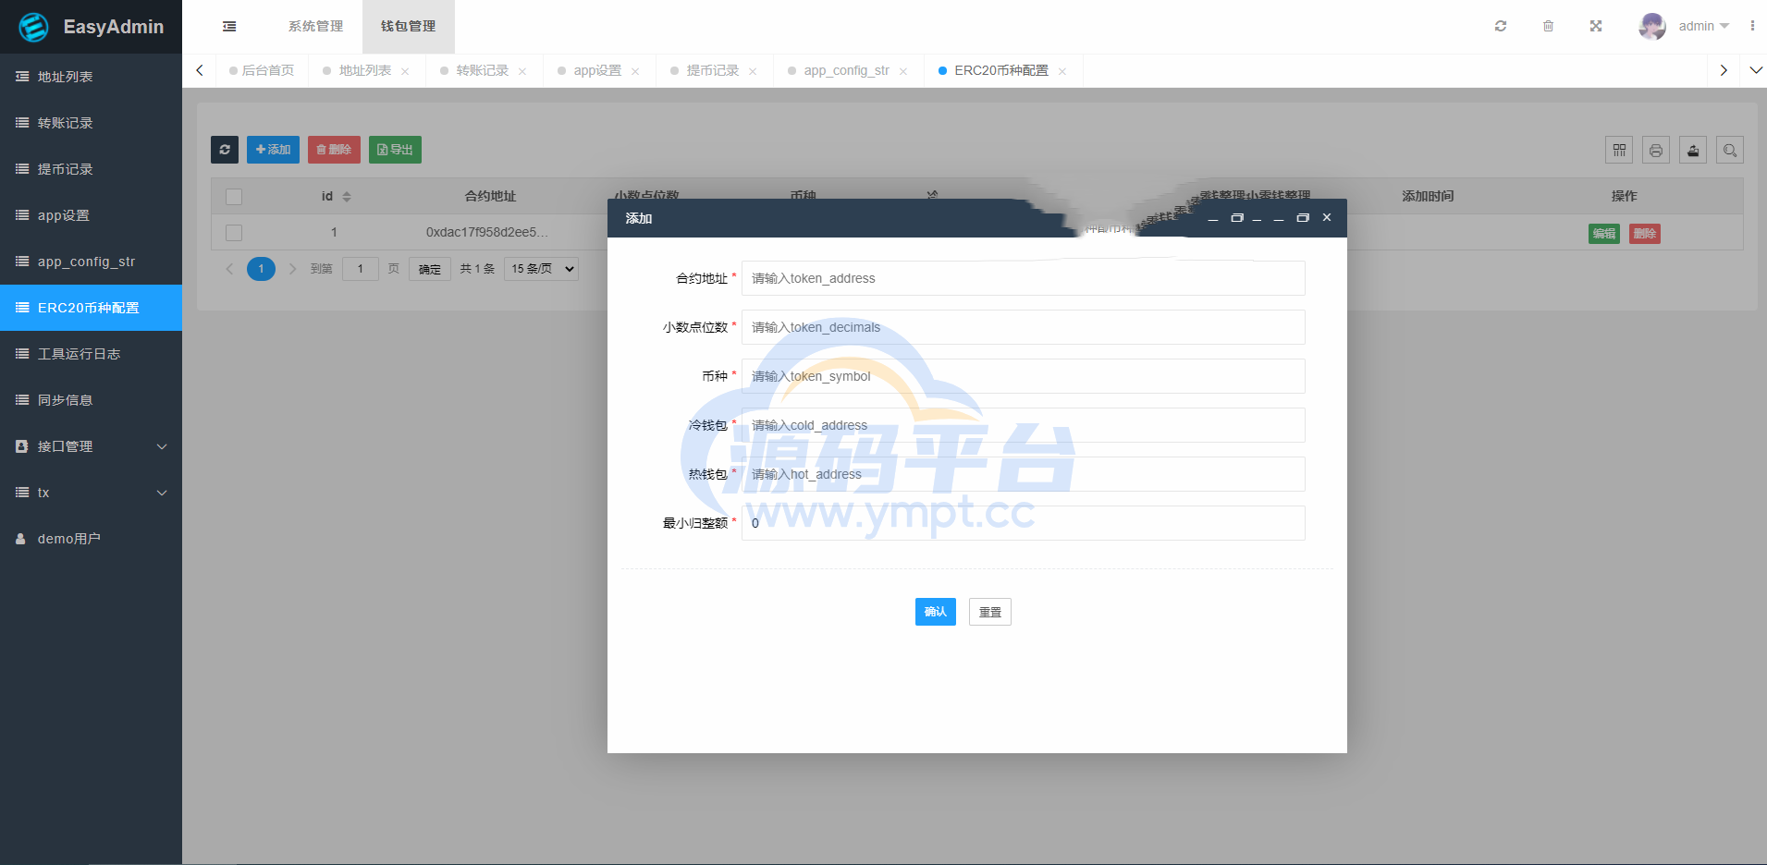Click the refresh icon in top header
1767x865 pixels.
point(1501,26)
